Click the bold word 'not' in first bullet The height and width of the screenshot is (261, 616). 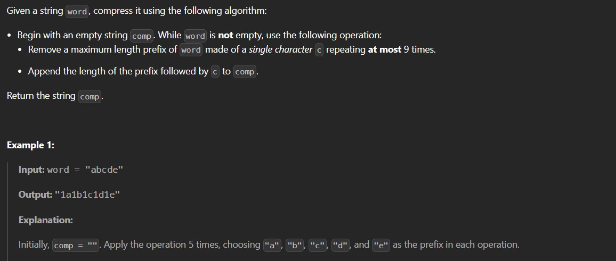point(226,35)
